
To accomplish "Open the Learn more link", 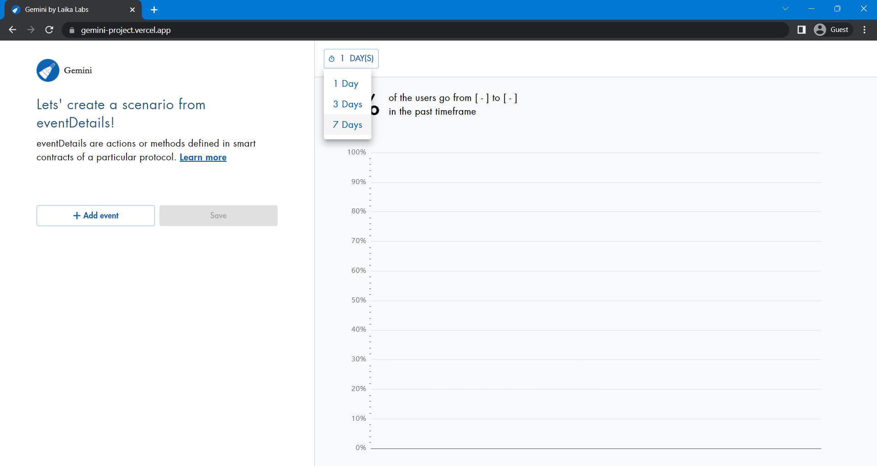I will [x=203, y=158].
